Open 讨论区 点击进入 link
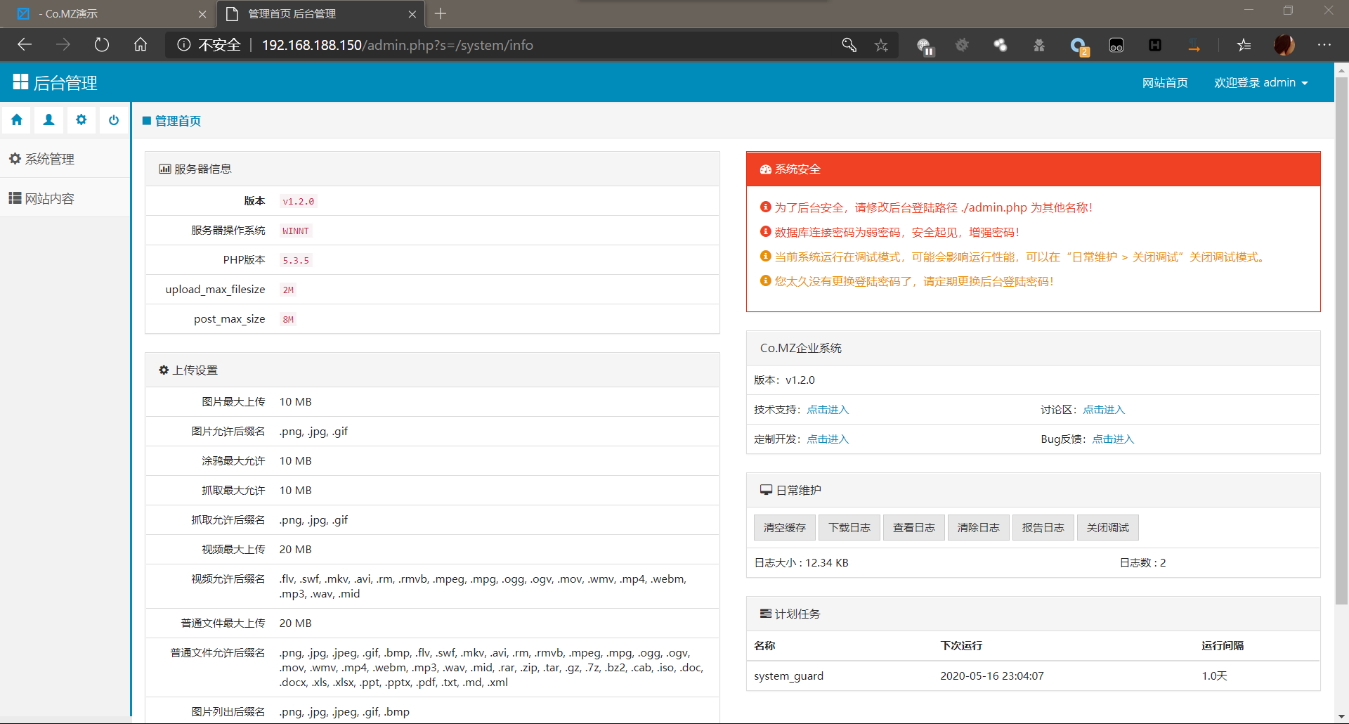The image size is (1349, 724). [1104, 410]
